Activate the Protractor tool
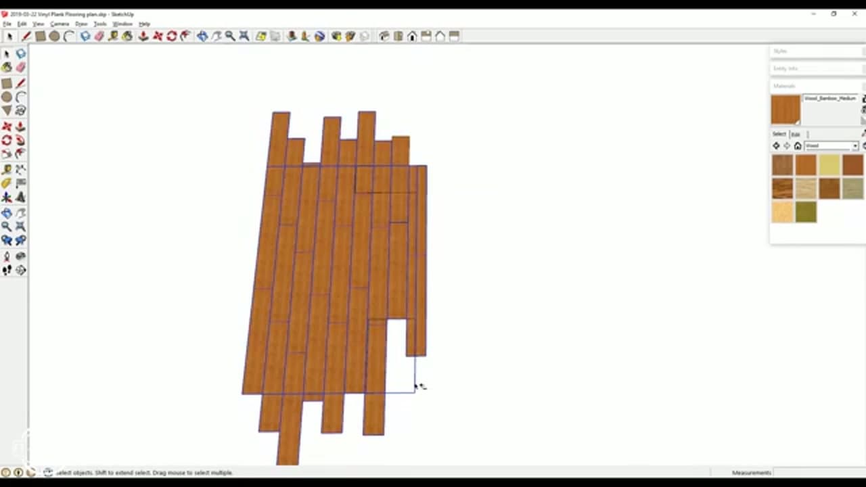This screenshot has width=866, height=487. coord(7,183)
